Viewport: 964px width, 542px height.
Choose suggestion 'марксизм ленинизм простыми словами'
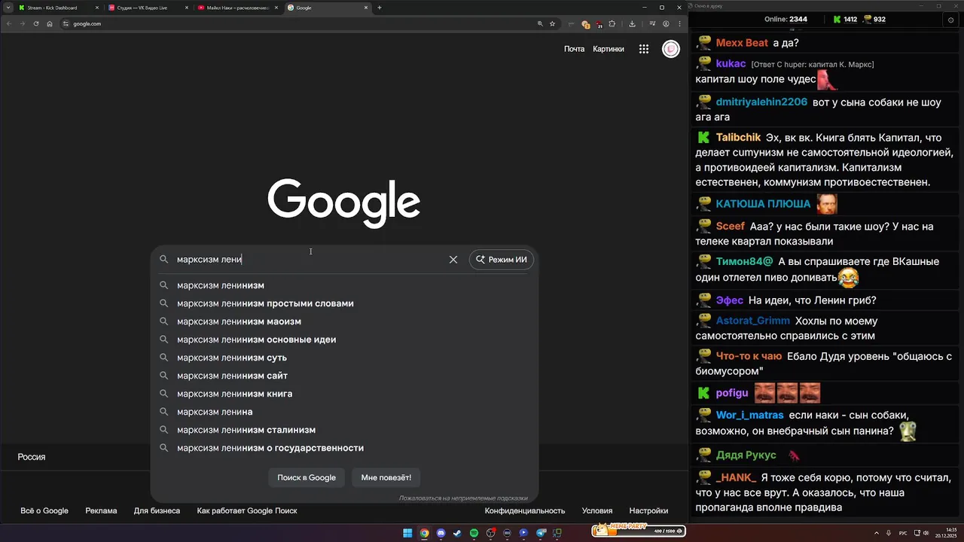point(344,303)
